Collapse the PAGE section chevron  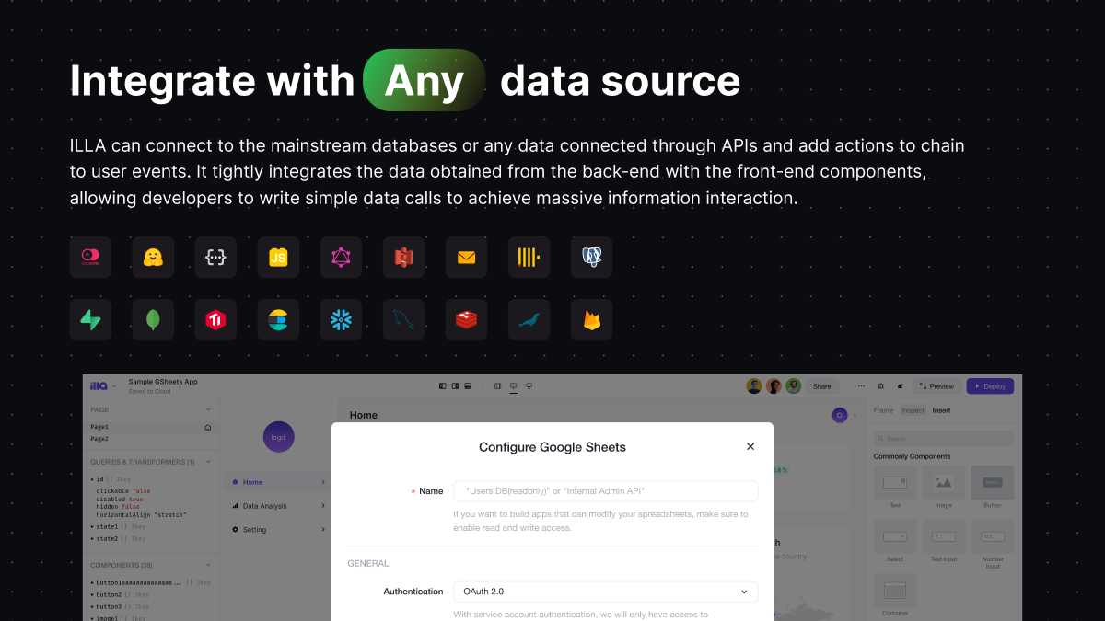(208, 409)
